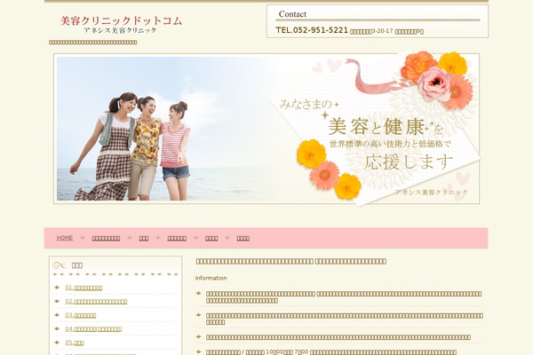Open sidebar link numbered 01.
This screenshot has height=355, width=533.
point(84,288)
